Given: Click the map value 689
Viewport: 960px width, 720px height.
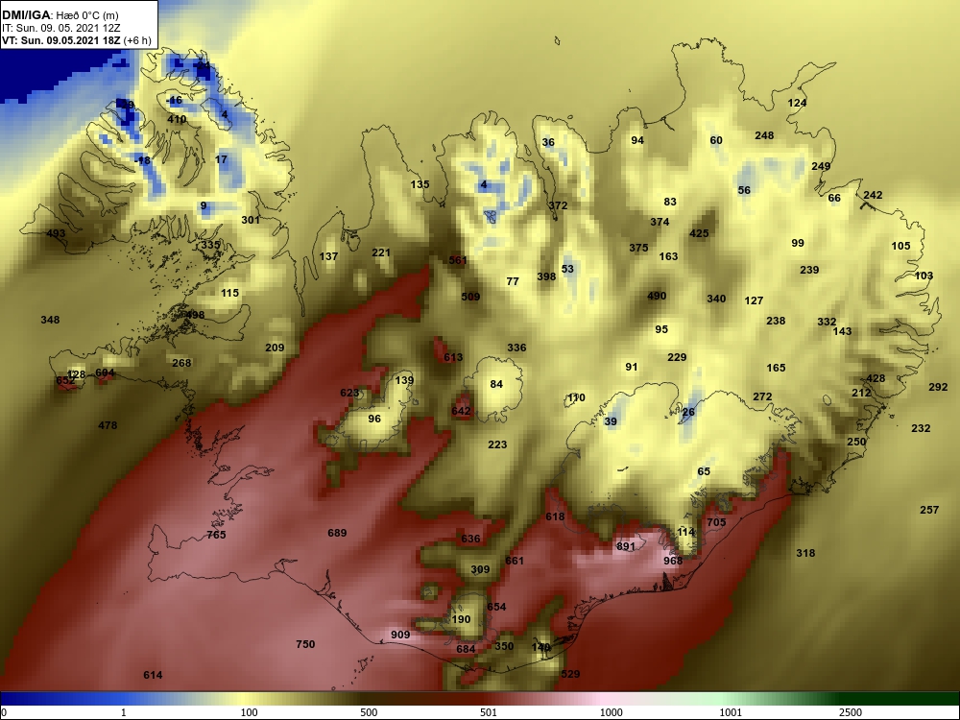Looking at the screenshot, I should [337, 533].
